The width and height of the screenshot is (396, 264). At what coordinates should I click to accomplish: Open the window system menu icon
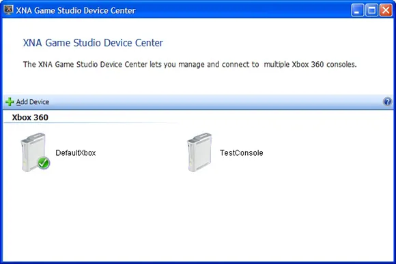(8, 10)
